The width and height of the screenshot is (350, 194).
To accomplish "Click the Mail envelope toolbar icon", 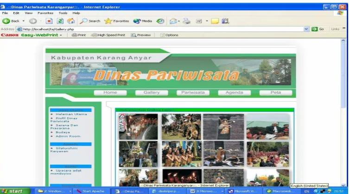I will click(x=173, y=21).
